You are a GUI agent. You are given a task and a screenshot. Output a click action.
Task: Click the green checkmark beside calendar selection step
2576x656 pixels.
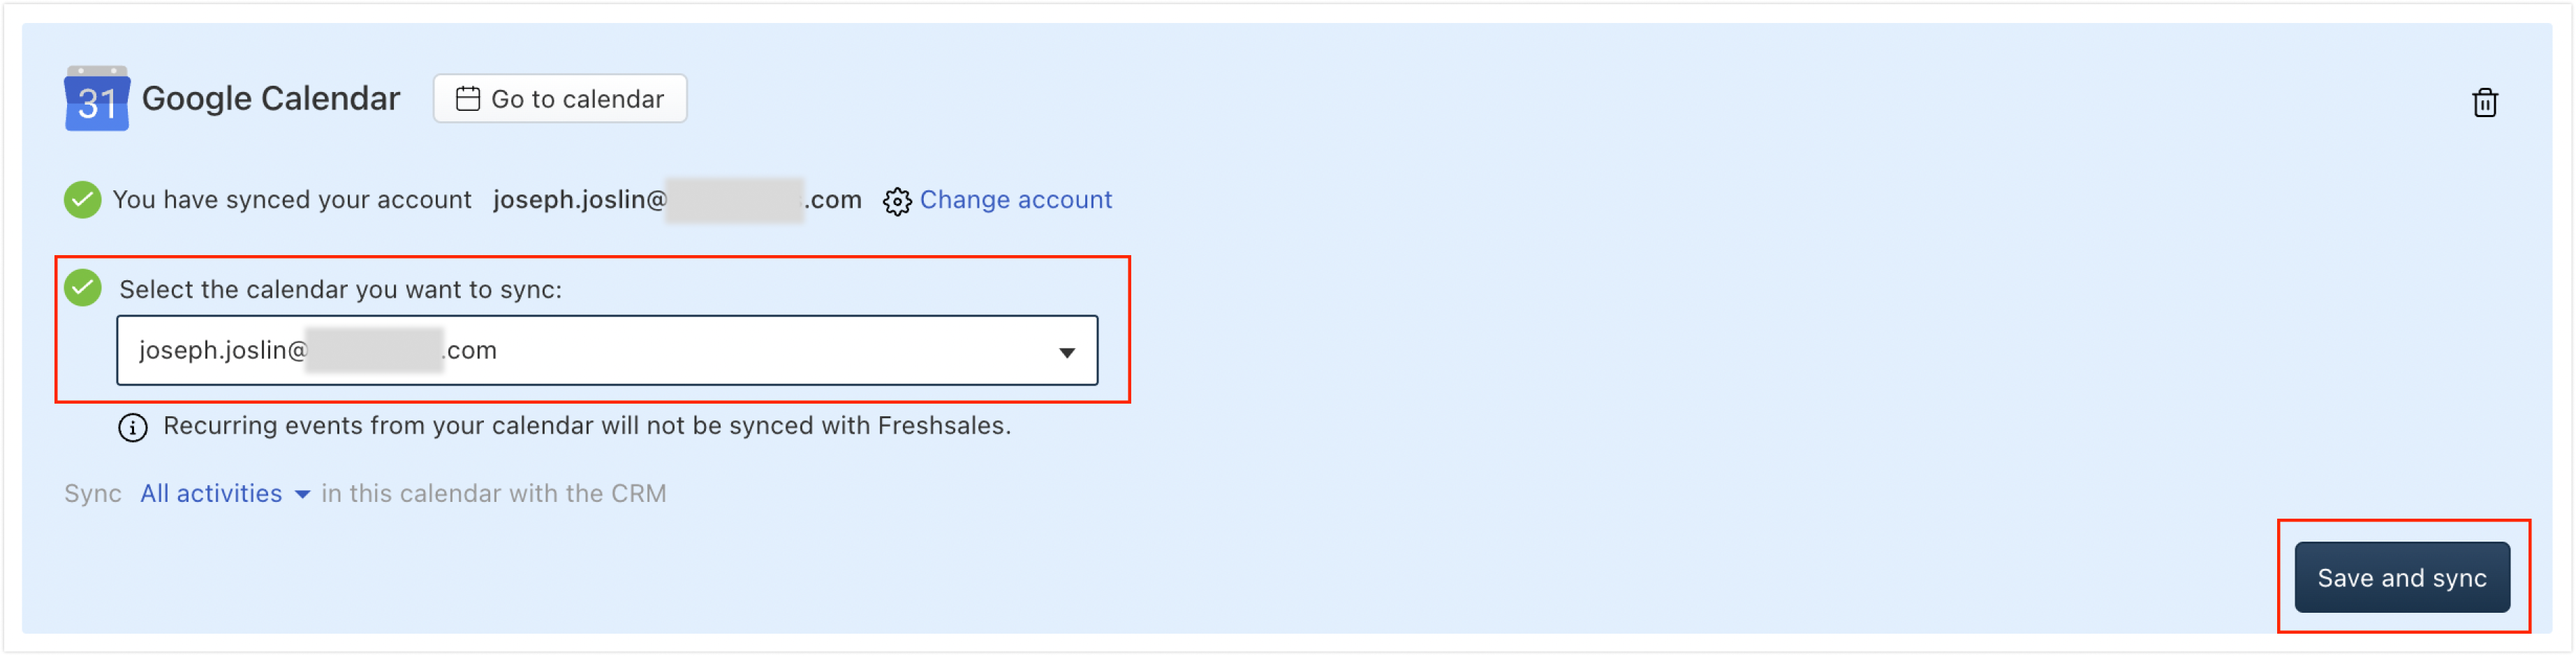[84, 287]
